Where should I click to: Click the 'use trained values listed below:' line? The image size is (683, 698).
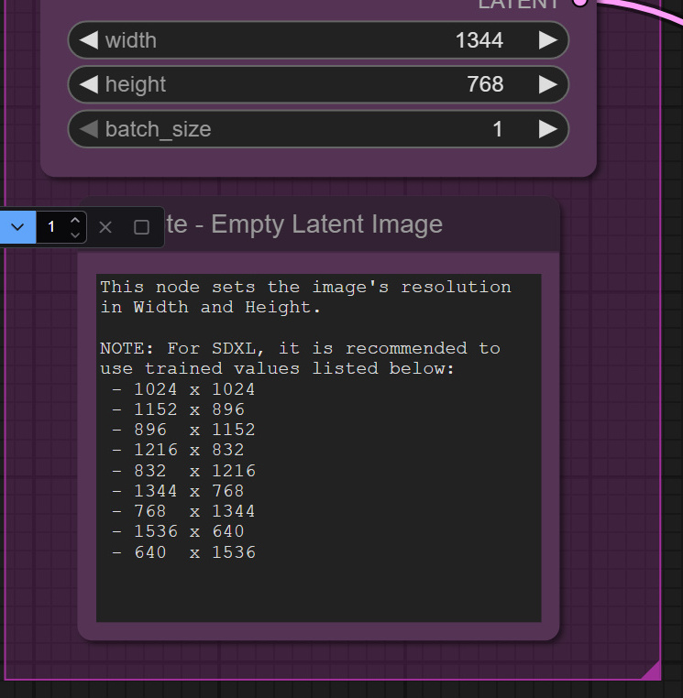pos(277,368)
